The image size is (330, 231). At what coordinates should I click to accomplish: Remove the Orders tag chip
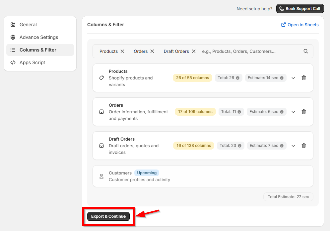point(152,51)
